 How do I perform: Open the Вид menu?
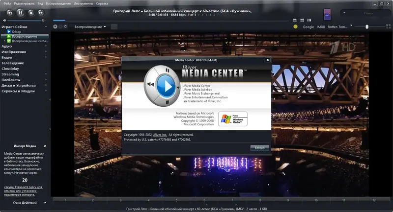(x=40, y=3)
